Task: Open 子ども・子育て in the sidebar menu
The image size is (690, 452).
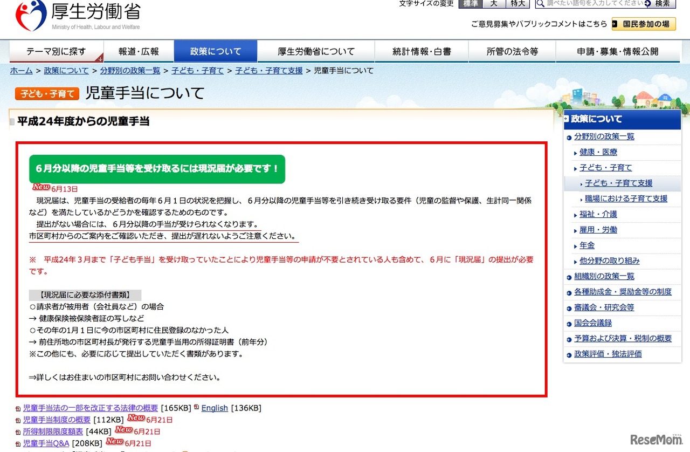Action: 606,168
